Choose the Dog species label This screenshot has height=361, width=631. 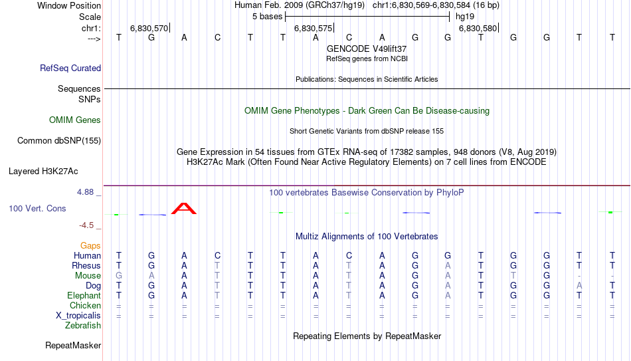point(93,286)
